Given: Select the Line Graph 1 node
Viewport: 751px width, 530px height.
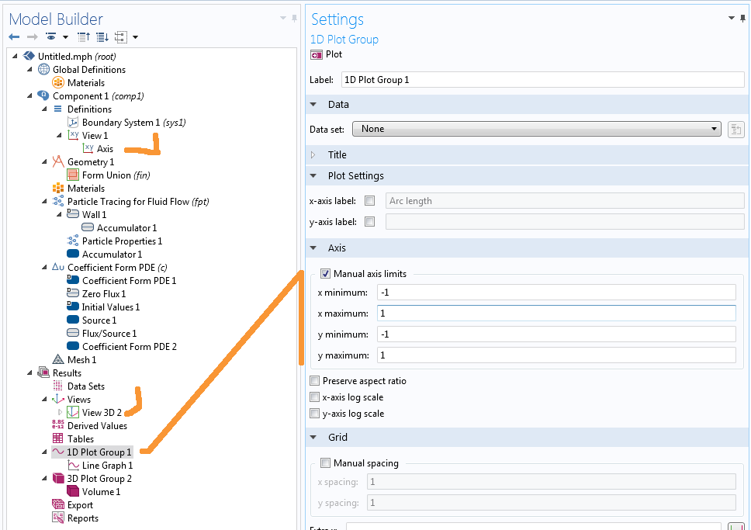Looking at the screenshot, I should point(106,466).
